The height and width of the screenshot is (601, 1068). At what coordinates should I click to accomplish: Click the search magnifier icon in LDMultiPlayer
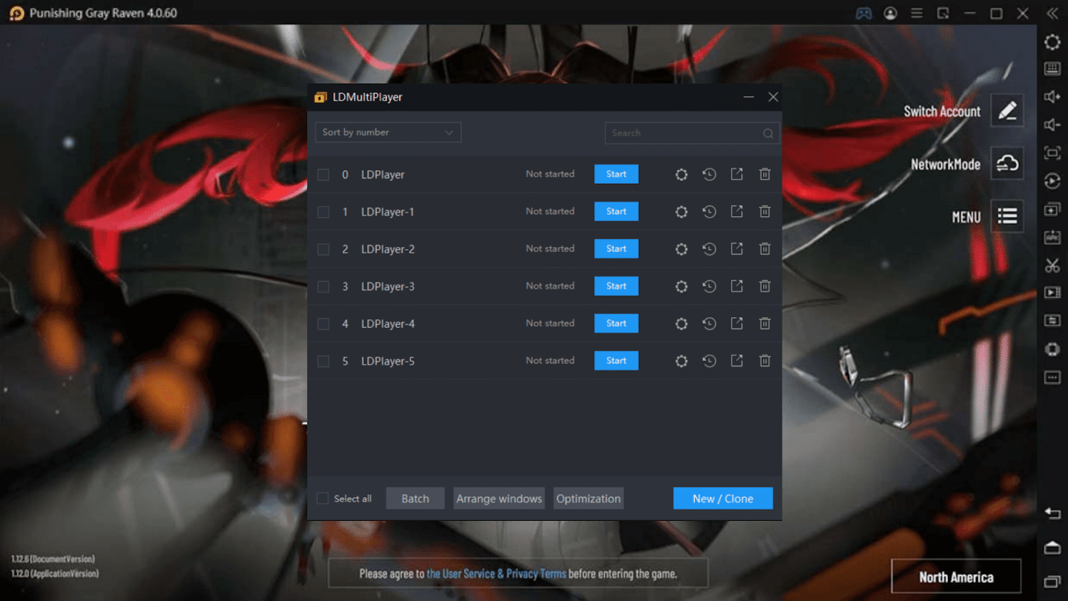[768, 134]
